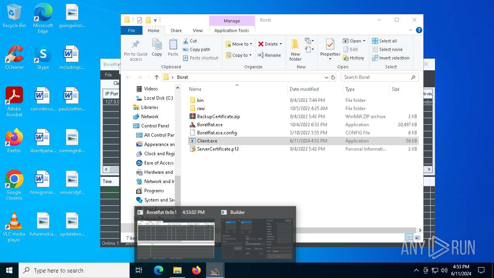494x278 pixels.
Task: Open the File menu in BoratRat window
Action: (108, 75)
